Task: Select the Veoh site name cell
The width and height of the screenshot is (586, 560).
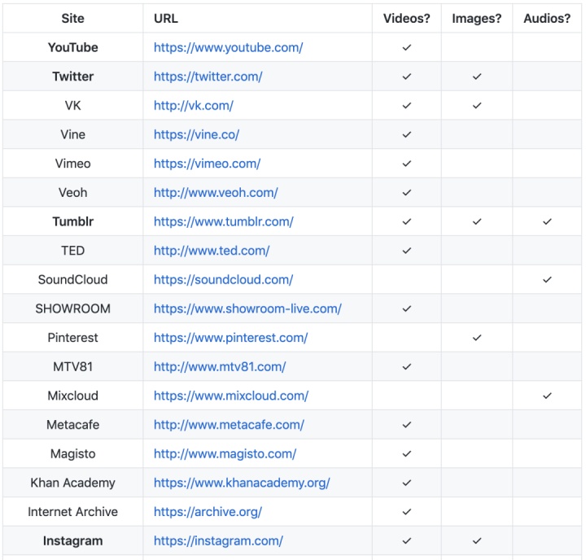Action: coord(73,193)
